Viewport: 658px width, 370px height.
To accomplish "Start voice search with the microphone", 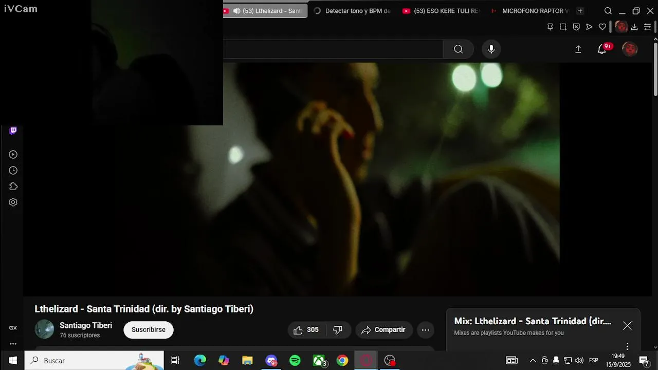I will pyautogui.click(x=491, y=49).
